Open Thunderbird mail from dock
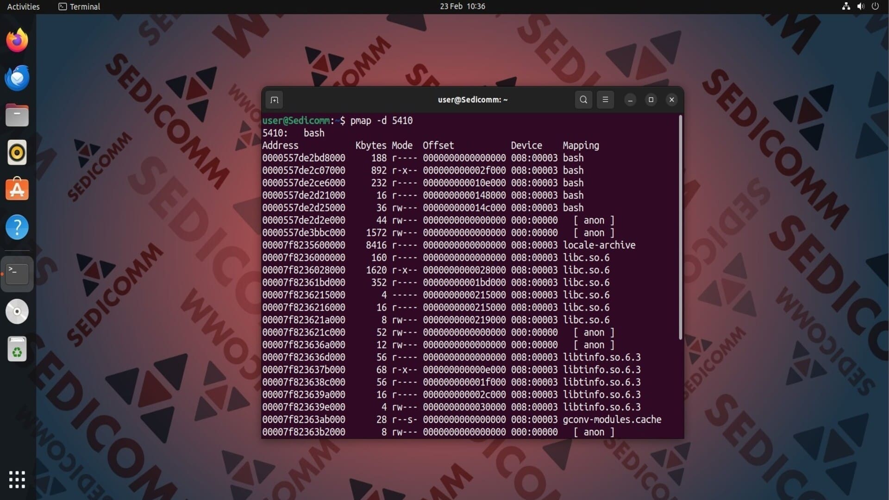 [x=17, y=78]
